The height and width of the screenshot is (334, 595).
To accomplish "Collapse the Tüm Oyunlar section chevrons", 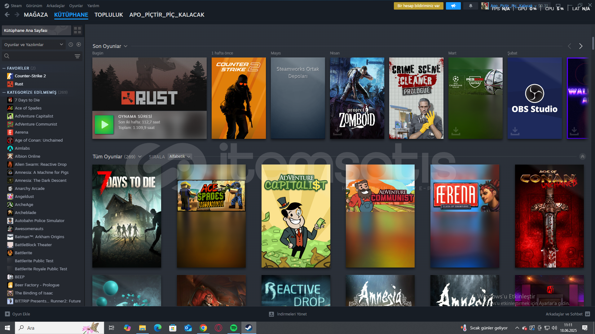I will (583, 156).
